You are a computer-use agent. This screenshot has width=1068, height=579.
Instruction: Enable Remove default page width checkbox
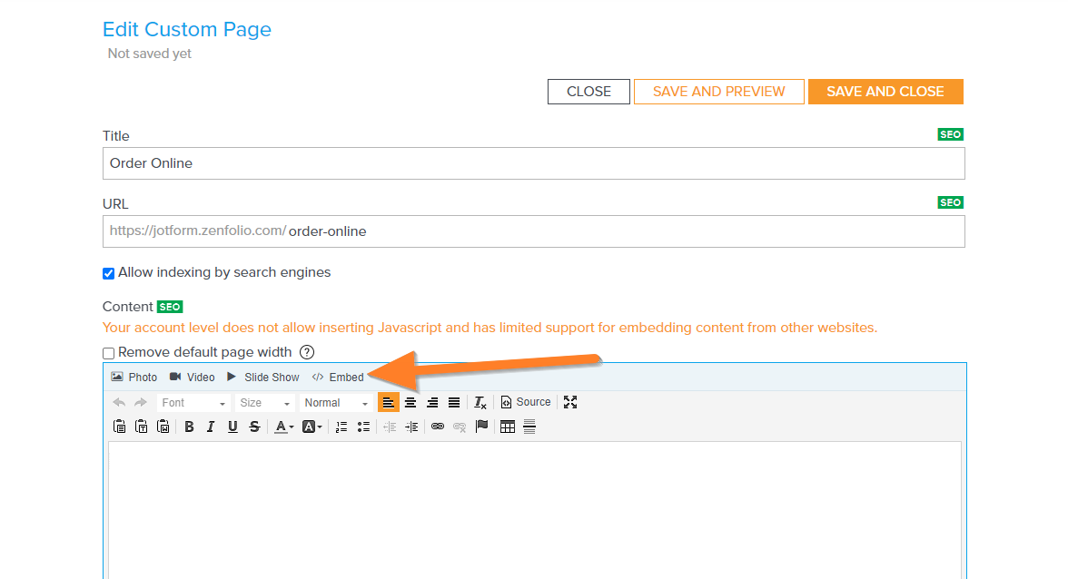(109, 353)
